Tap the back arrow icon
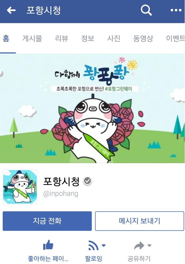 [11, 10]
